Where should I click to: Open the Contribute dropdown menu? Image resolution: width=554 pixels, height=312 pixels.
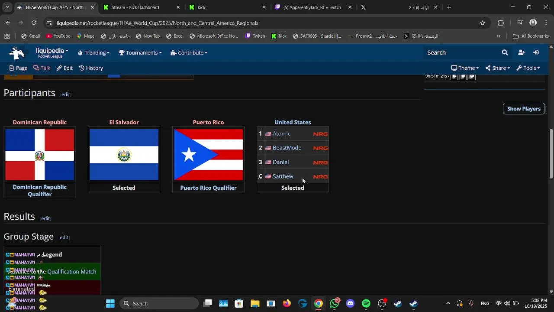[189, 52]
